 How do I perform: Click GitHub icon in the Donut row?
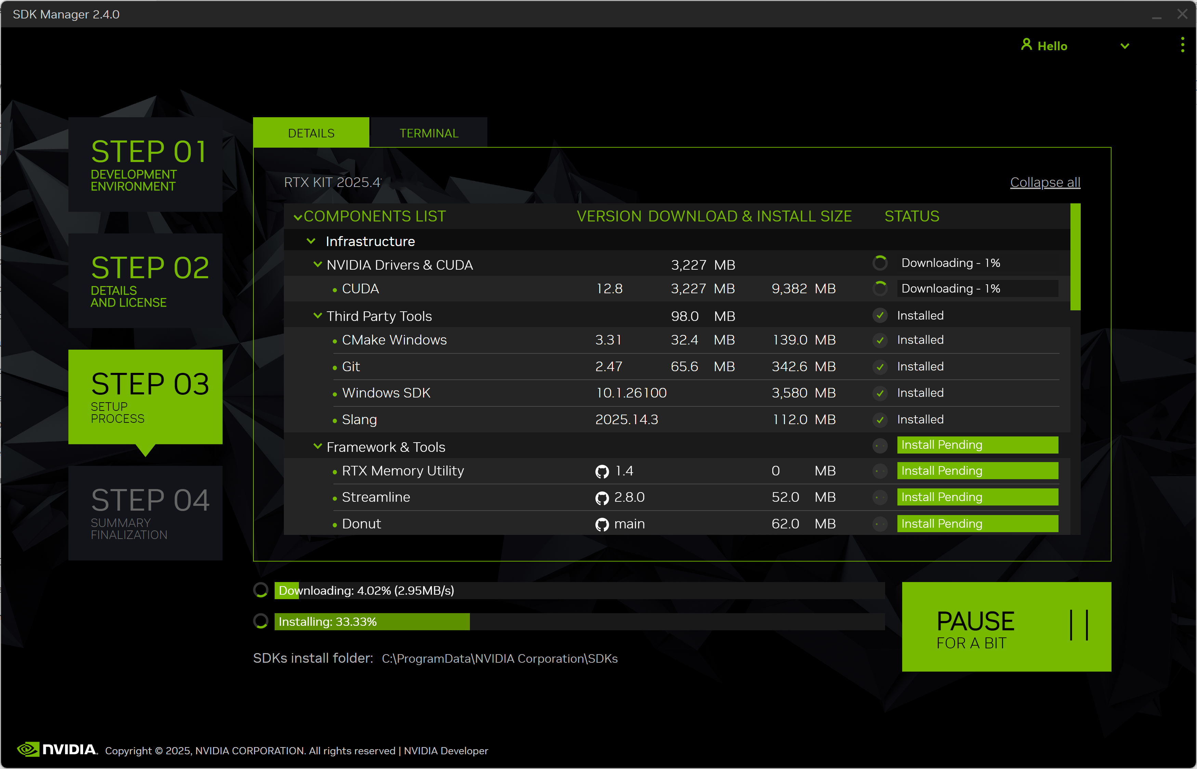[602, 524]
